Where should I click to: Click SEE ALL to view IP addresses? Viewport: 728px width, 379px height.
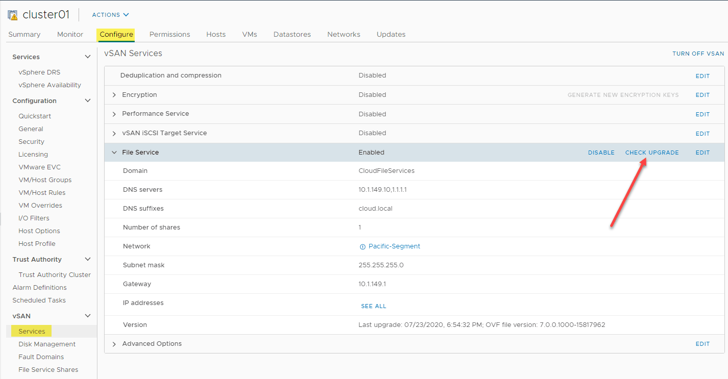373,306
